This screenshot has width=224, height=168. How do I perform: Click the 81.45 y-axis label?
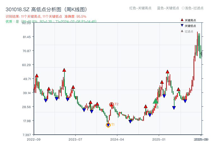coord(27,37)
